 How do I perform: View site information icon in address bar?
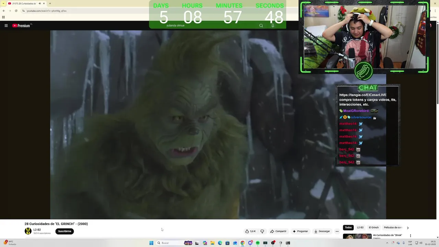(x=23, y=11)
